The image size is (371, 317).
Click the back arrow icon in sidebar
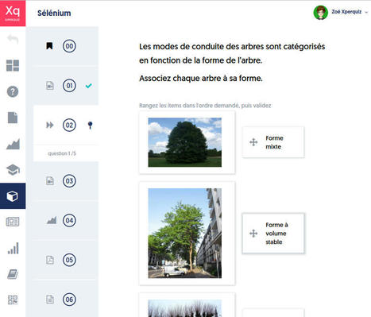point(13,39)
